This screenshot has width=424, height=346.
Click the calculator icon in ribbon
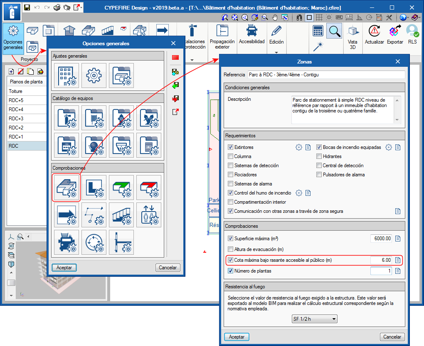(318, 31)
